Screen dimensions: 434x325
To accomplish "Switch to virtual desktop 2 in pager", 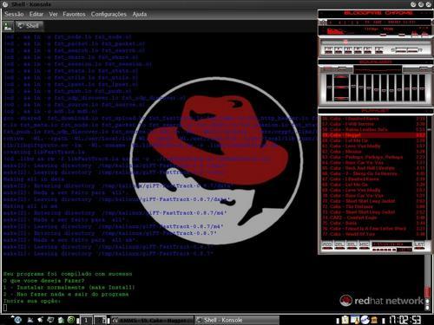I will tap(100, 320).
